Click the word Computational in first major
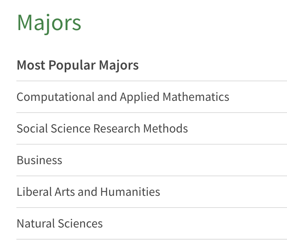 pos(55,97)
